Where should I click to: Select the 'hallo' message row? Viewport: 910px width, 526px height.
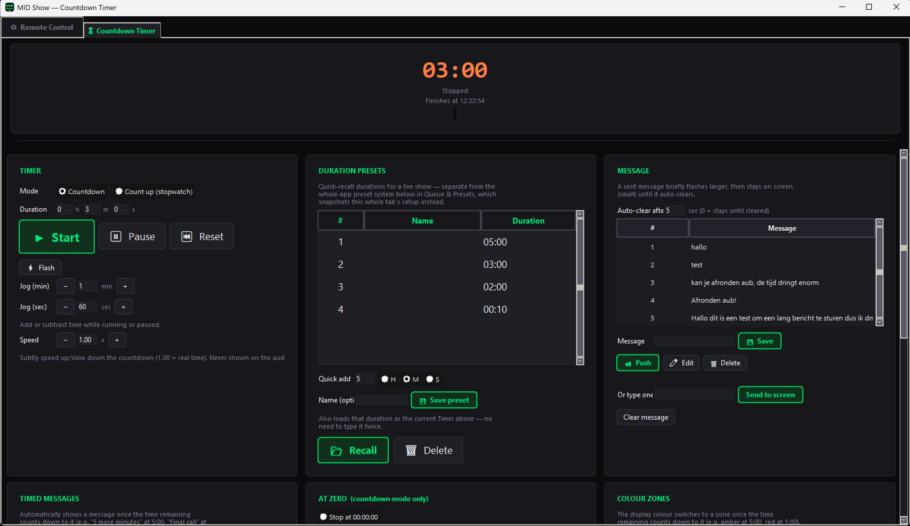point(746,247)
